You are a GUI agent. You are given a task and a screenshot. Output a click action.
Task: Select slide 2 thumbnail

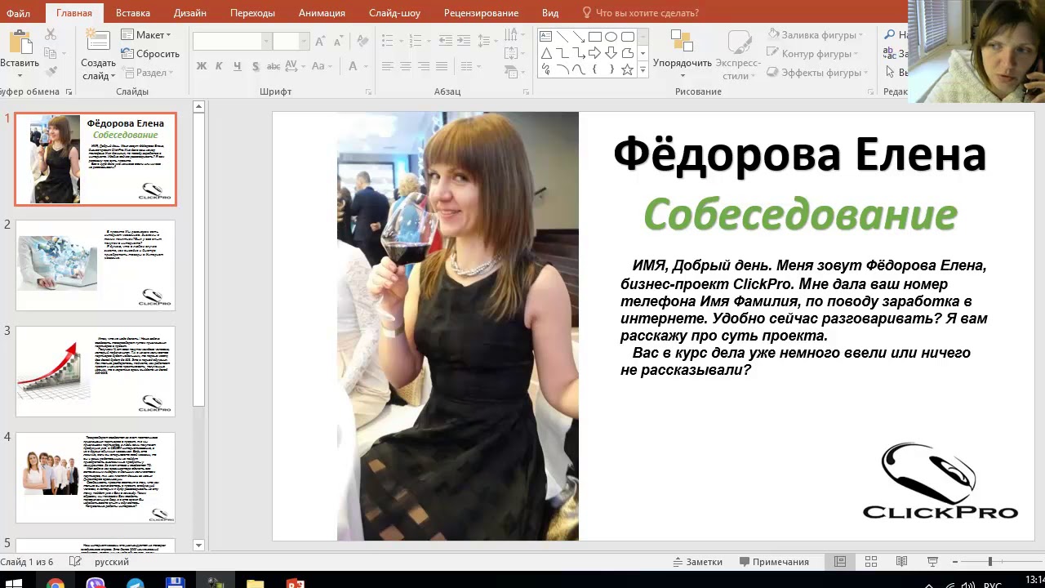96,265
